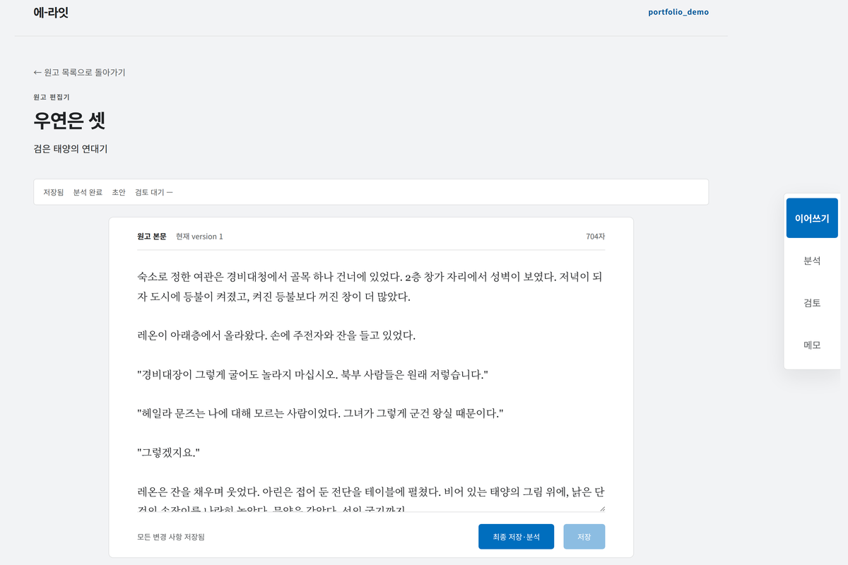The width and height of the screenshot is (848, 565).
Task: Click the 원고 본문 heading
Action: pyautogui.click(x=152, y=237)
